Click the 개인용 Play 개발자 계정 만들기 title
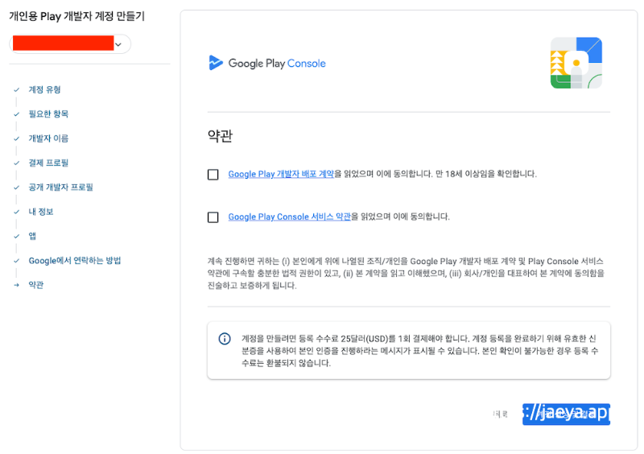This screenshot has width=644, height=454. pos(76,16)
